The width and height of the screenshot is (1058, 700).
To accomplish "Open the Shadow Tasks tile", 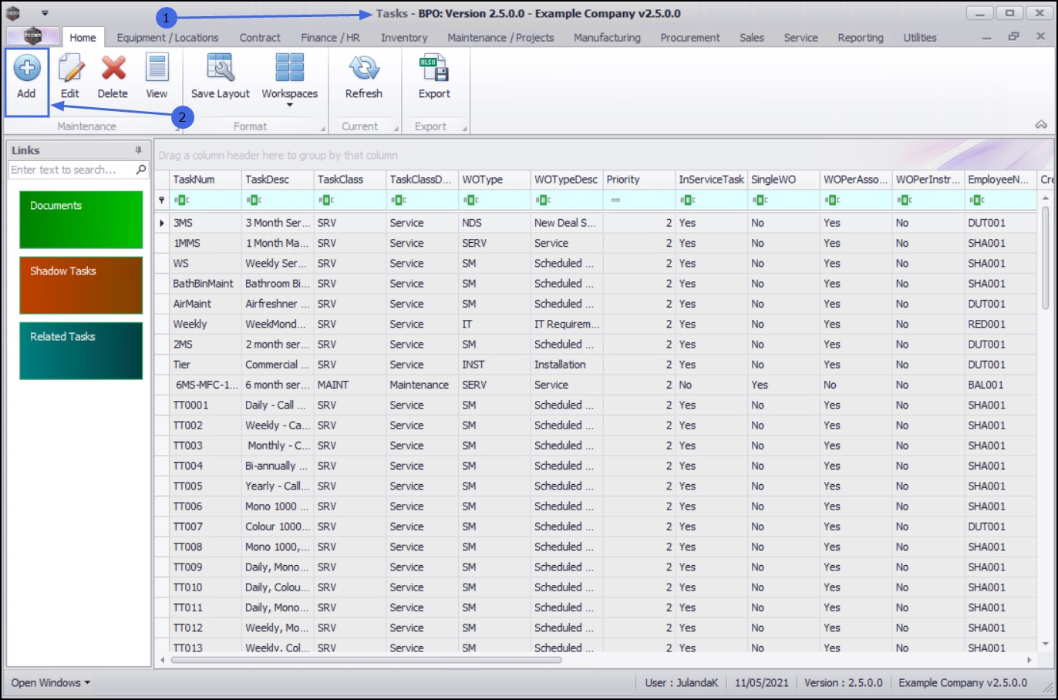I will 81,285.
